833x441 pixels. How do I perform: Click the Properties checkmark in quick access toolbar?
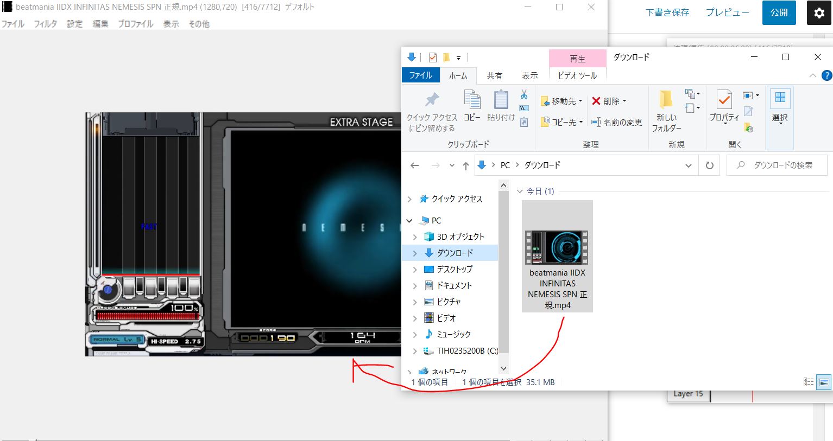click(x=433, y=57)
